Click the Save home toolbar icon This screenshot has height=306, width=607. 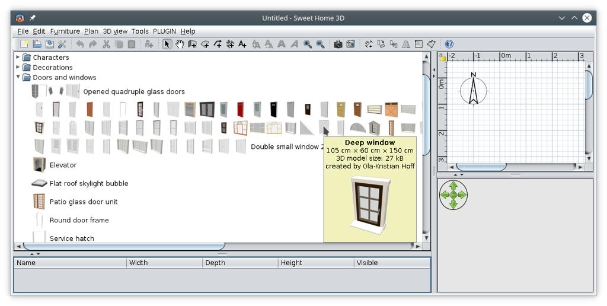[x=50, y=44]
